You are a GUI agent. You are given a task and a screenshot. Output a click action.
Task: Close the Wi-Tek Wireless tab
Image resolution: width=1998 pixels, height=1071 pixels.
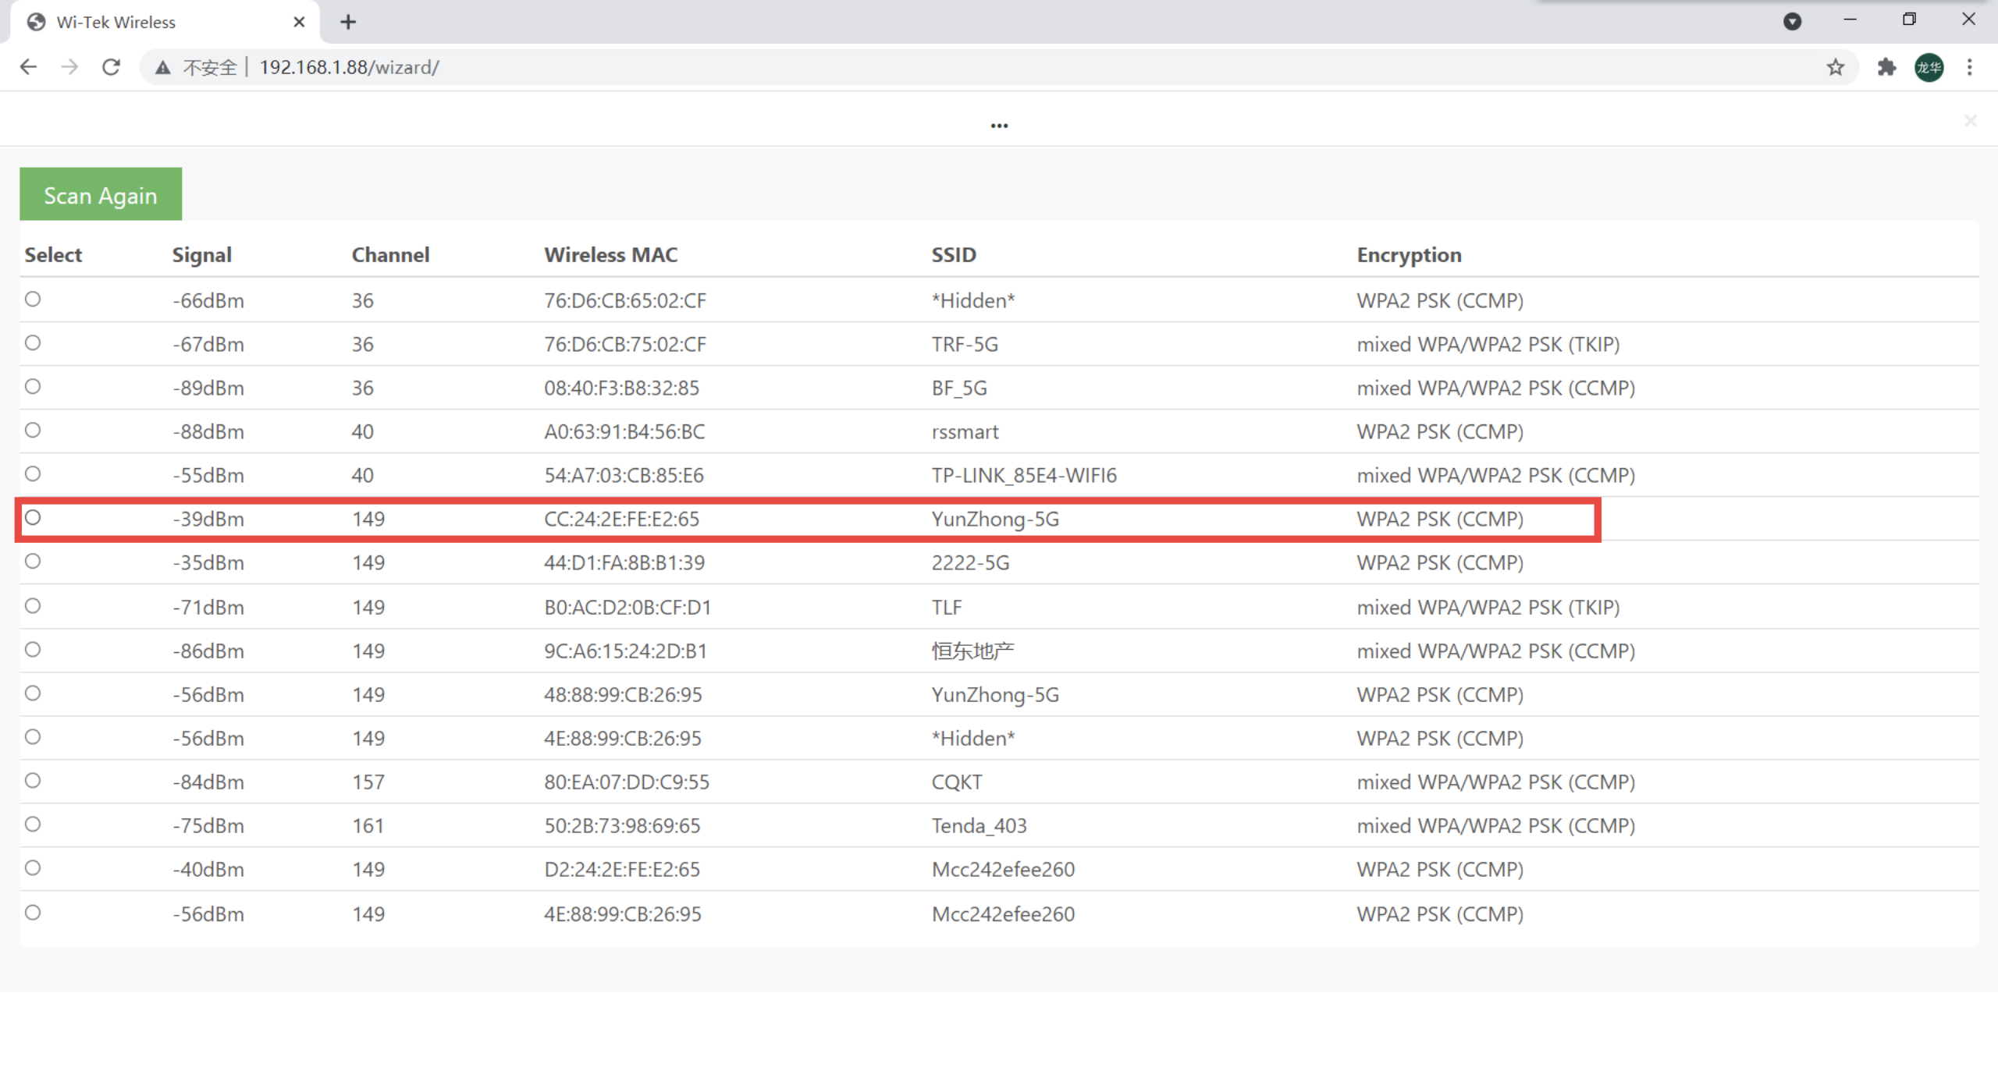click(x=299, y=22)
